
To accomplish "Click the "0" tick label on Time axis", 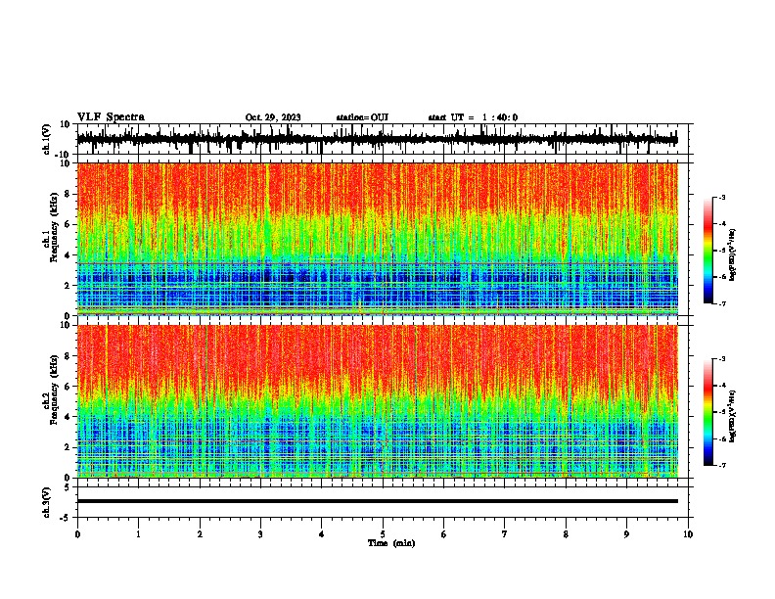I will pos(77,534).
